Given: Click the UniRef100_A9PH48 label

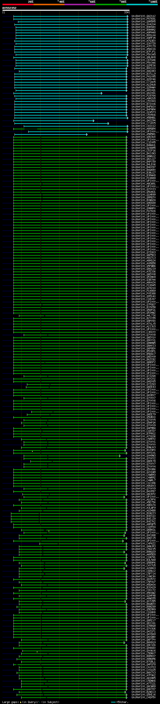Looking at the screenshot, I should coord(143,32).
